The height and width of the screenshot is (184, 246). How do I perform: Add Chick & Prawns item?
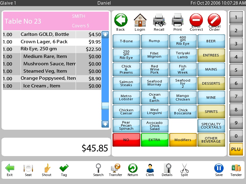click(126, 69)
